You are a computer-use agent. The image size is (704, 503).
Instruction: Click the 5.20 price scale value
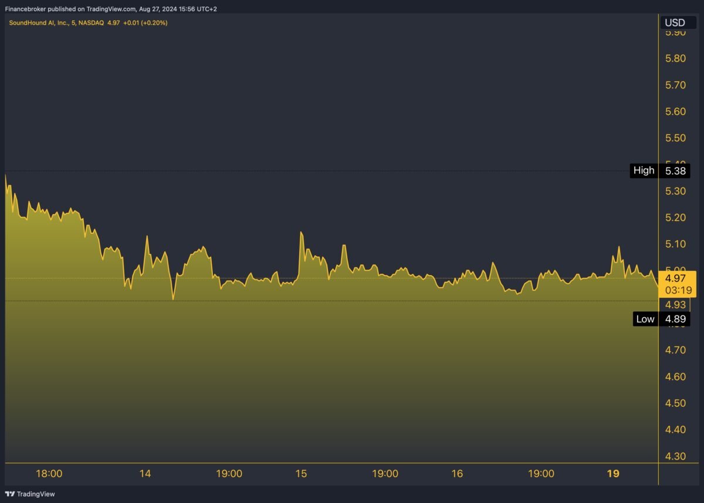675,217
